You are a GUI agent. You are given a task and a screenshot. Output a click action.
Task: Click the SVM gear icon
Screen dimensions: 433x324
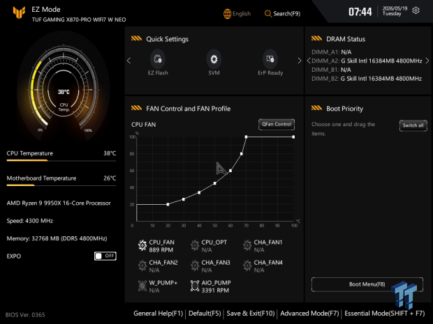click(214, 59)
